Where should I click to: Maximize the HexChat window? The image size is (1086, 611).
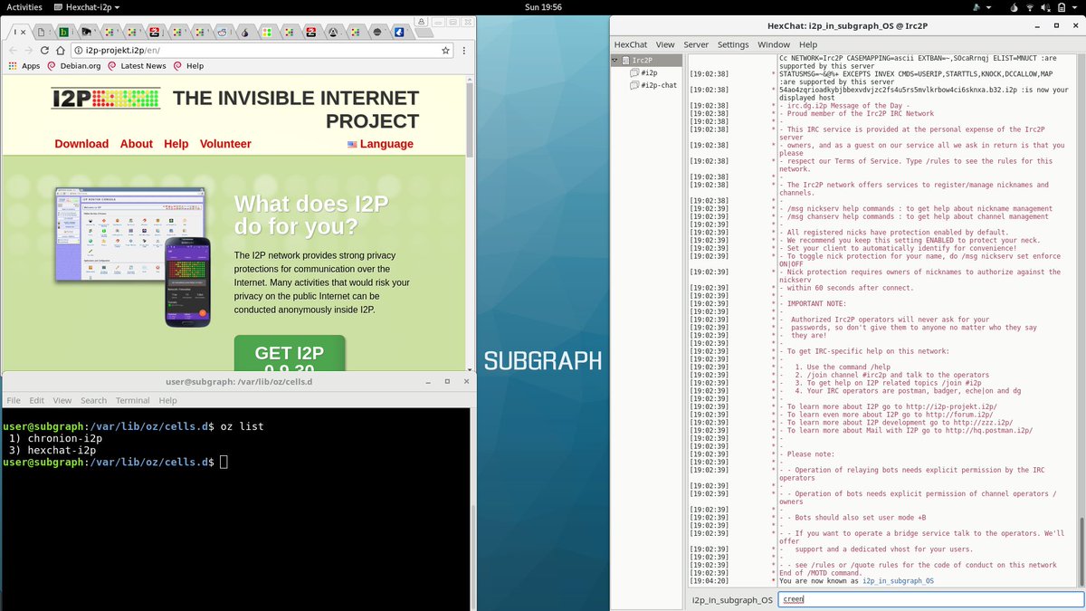tap(1056, 24)
